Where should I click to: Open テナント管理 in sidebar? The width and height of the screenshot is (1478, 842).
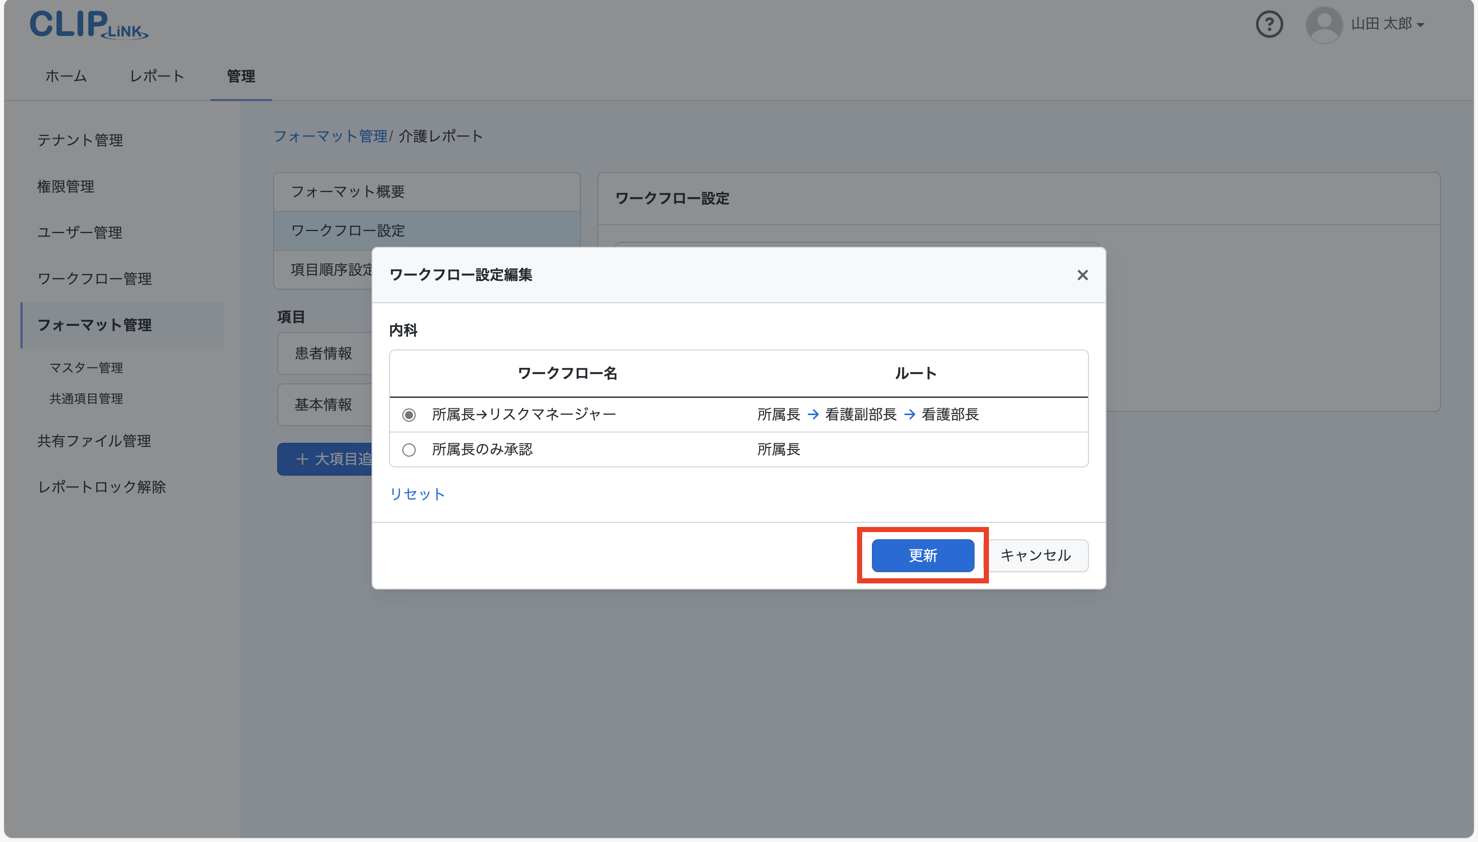point(80,140)
